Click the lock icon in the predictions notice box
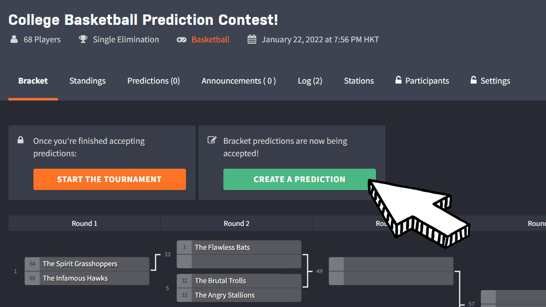The width and height of the screenshot is (546, 307). (x=20, y=140)
